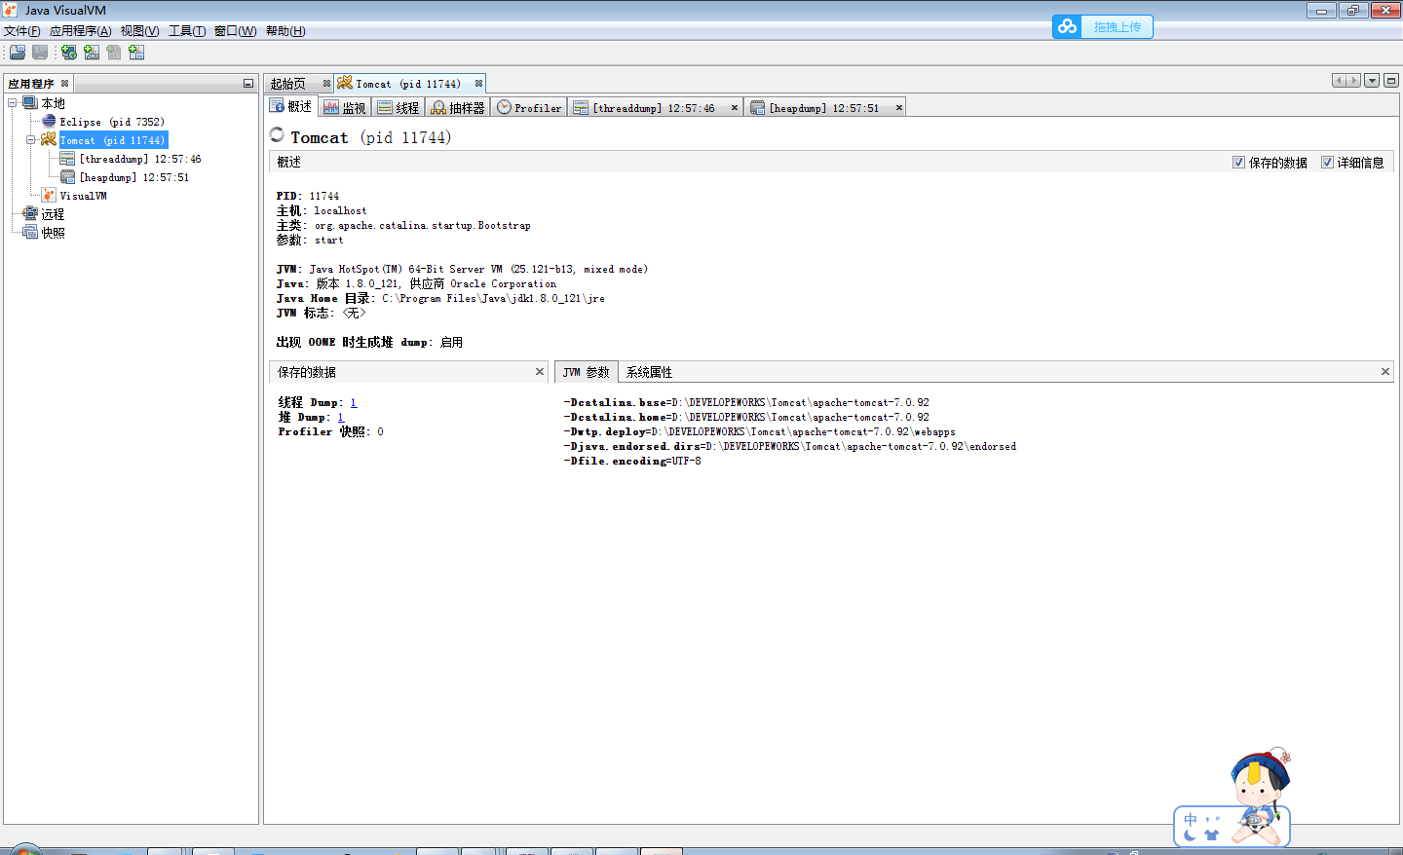Close the [threaddump] subtab

[x=735, y=107]
